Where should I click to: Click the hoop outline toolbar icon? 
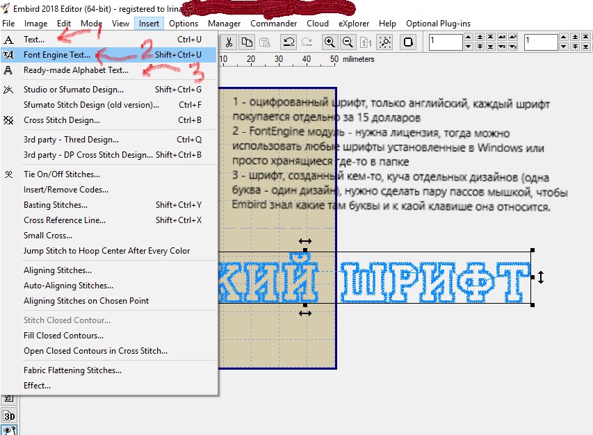coord(408,42)
